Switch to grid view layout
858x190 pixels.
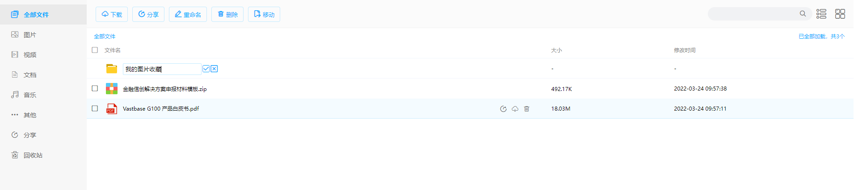pyautogui.click(x=840, y=14)
